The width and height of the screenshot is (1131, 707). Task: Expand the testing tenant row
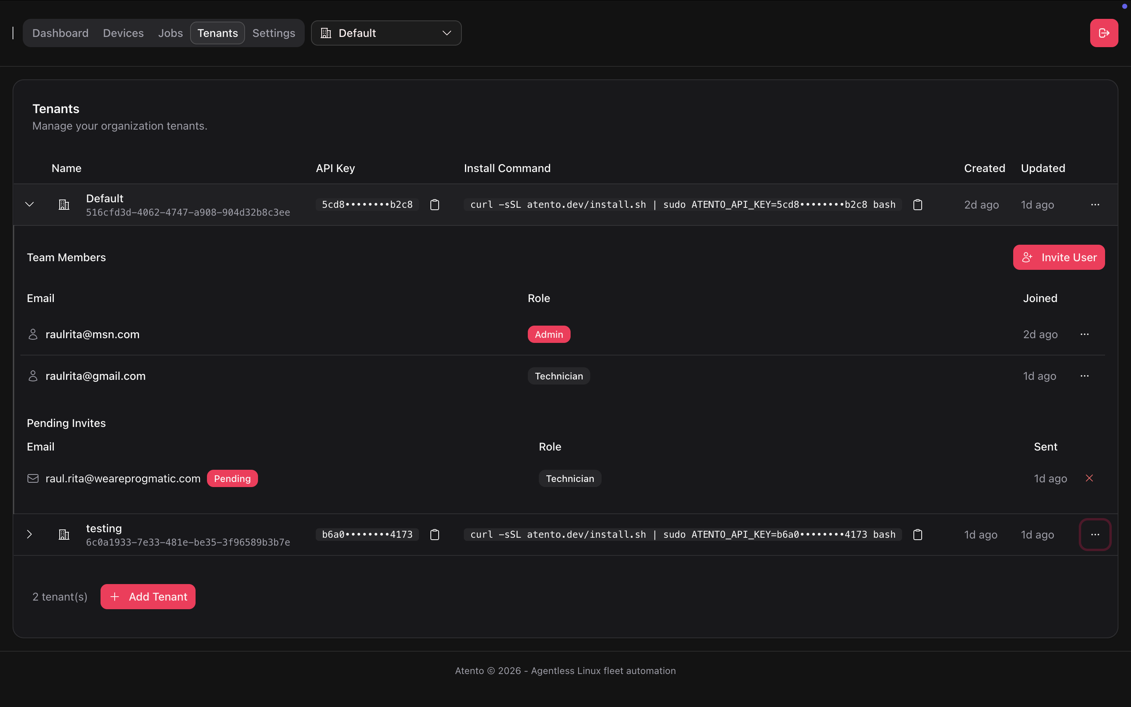(29, 534)
